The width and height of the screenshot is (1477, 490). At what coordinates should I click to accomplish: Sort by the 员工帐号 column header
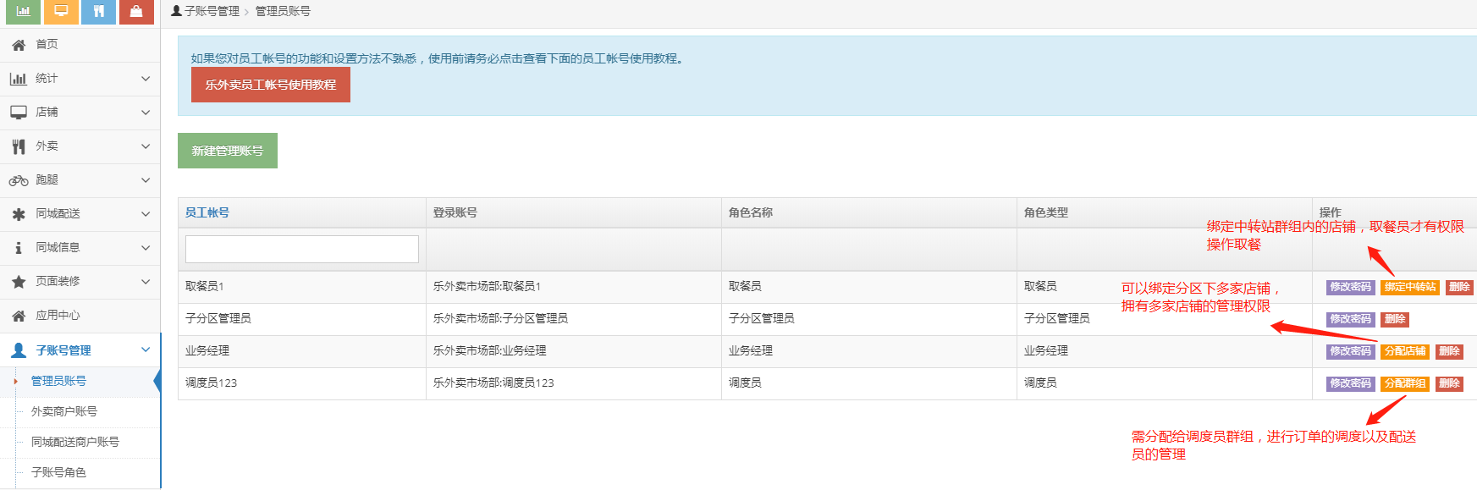point(207,212)
